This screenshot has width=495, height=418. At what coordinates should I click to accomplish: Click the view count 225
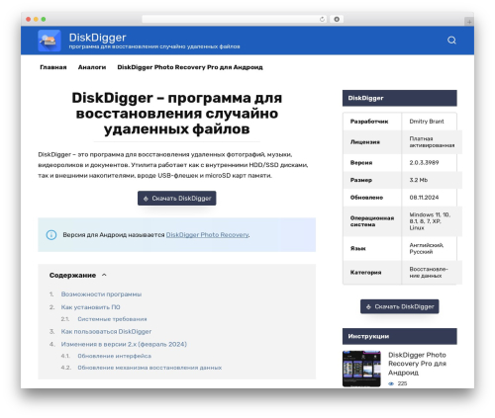point(402,383)
